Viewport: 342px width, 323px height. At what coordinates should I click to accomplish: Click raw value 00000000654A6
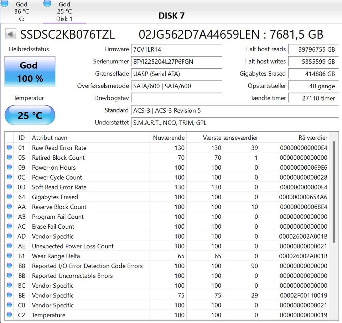point(303,197)
